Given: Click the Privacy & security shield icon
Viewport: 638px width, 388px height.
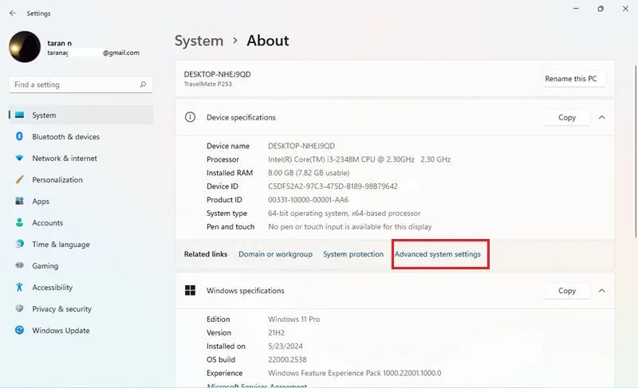Looking at the screenshot, I should 19,308.
